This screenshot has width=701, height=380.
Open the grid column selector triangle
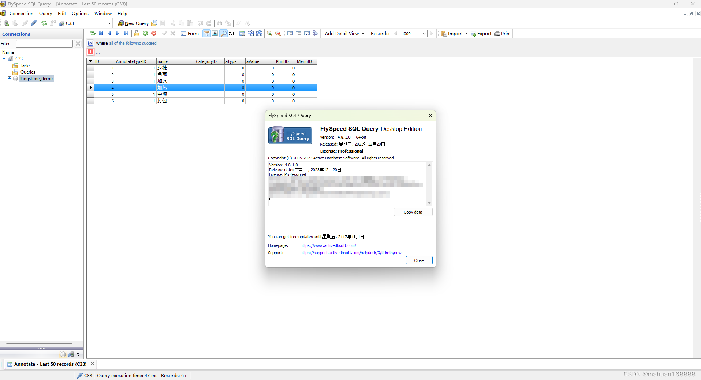(x=90, y=61)
